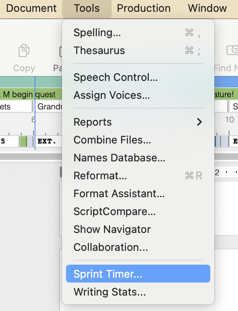The height and width of the screenshot is (311, 238).
Task: Select the Thesaurus menu entry
Action: 138,50
